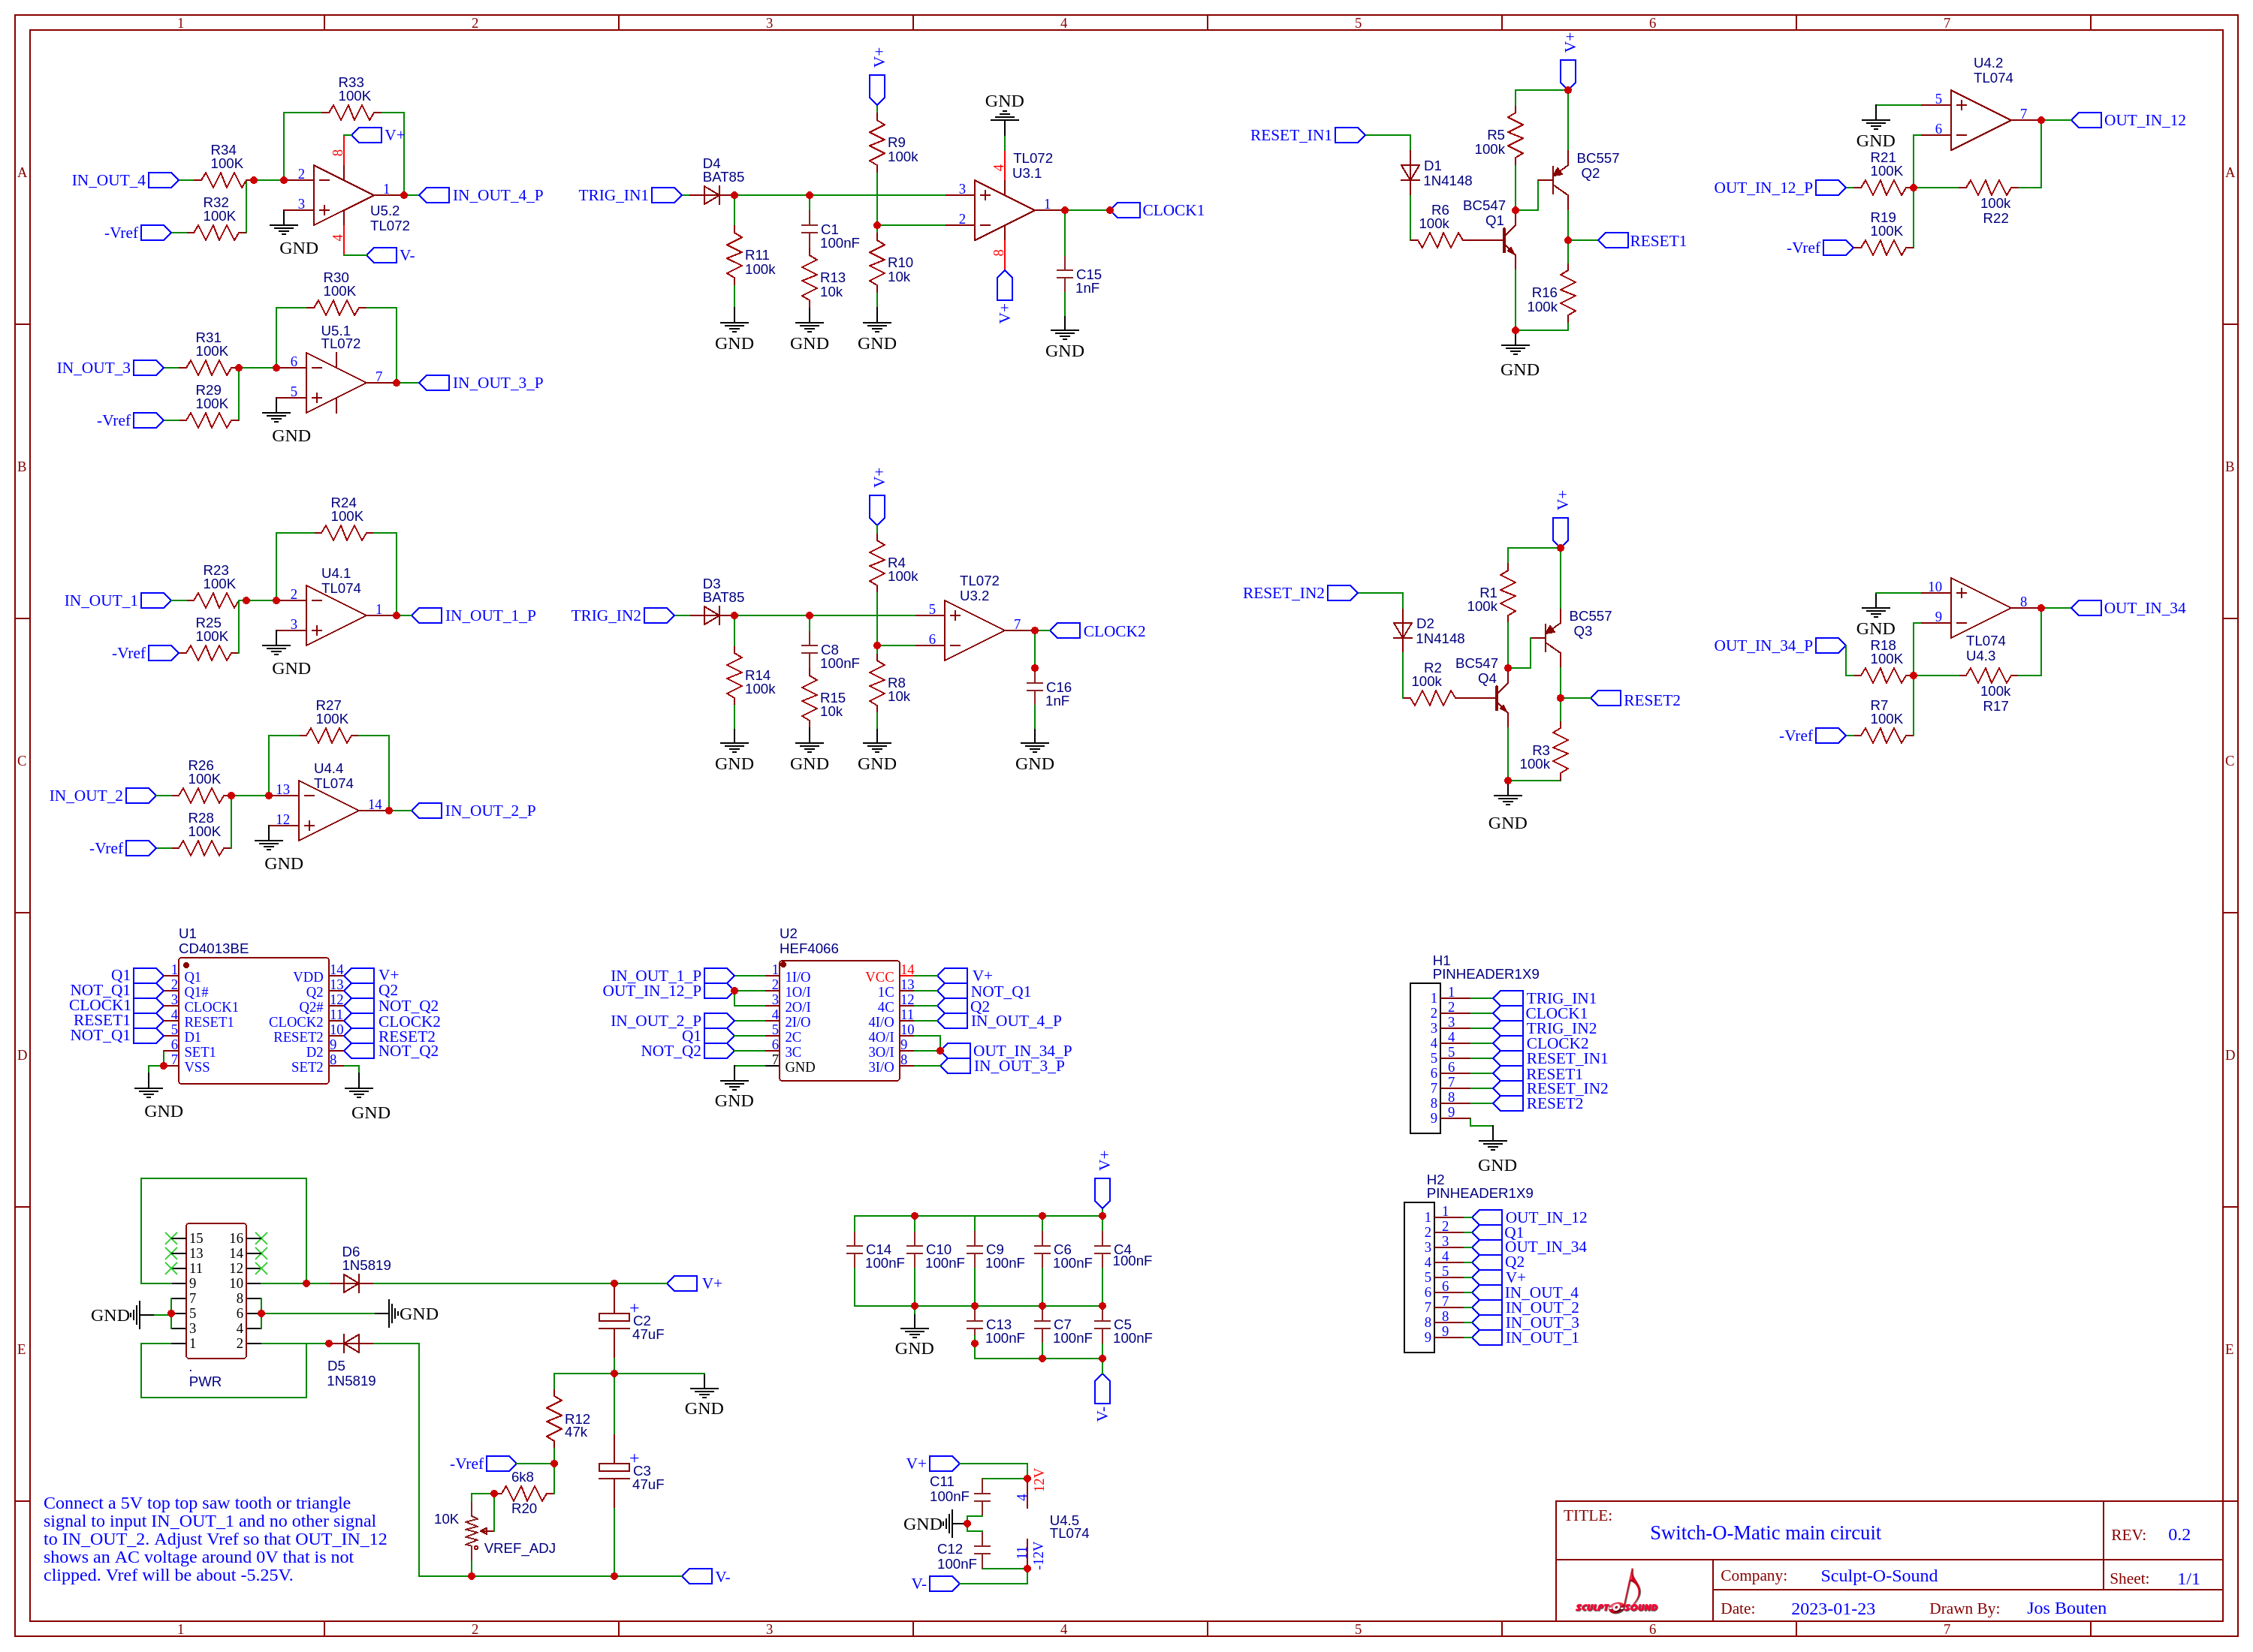Click the IN_OUT_2_P output net flag
The image size is (2253, 1652).
(x=428, y=811)
